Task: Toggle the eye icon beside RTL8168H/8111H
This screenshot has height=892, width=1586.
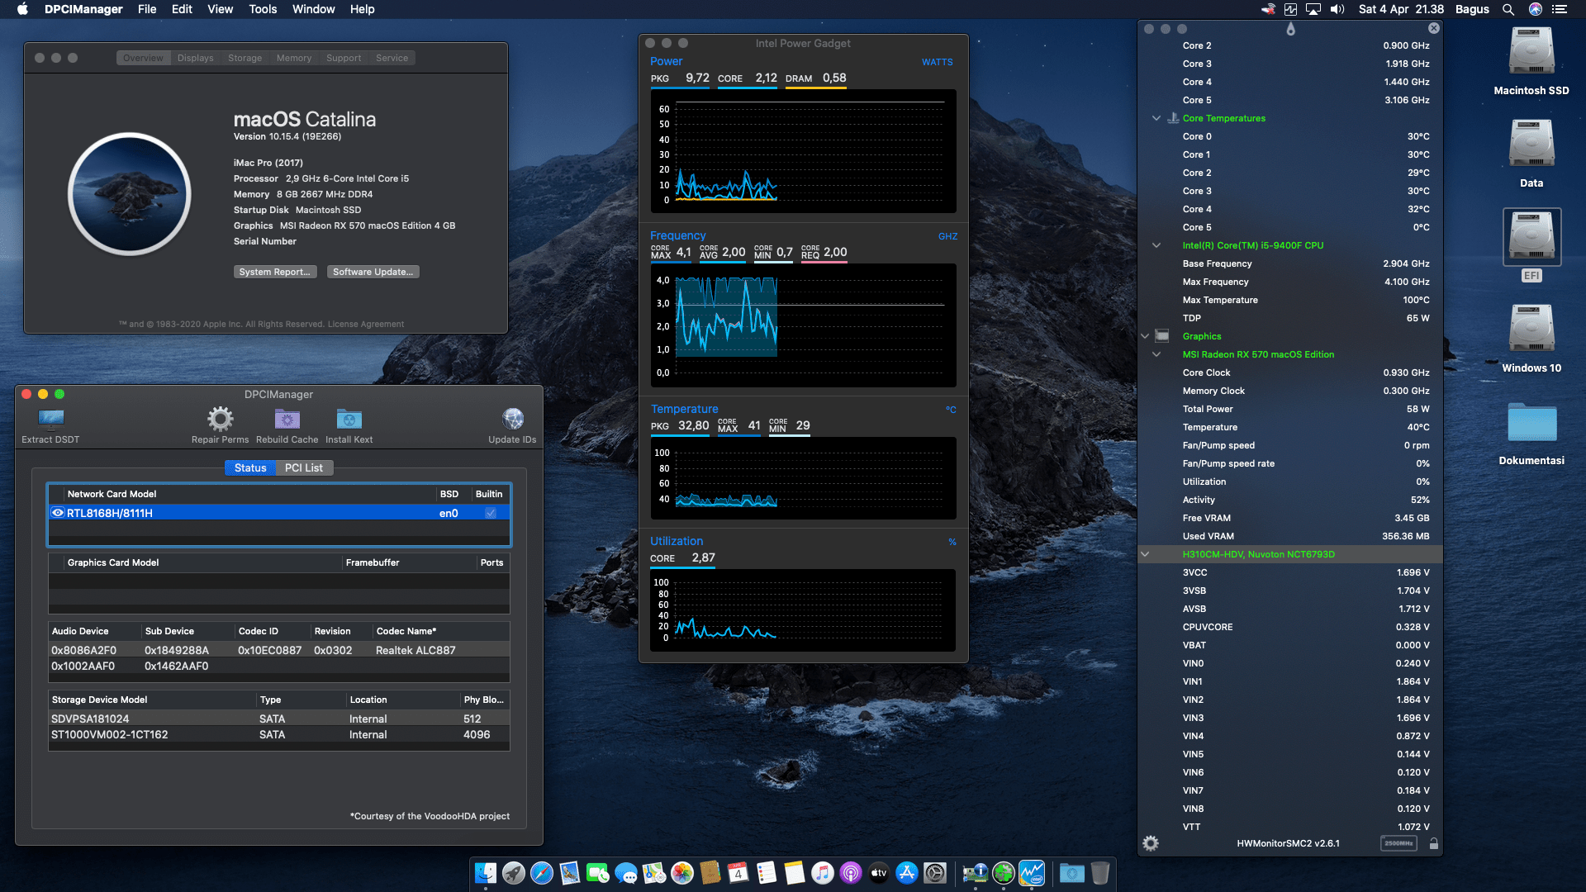Action: 58,513
